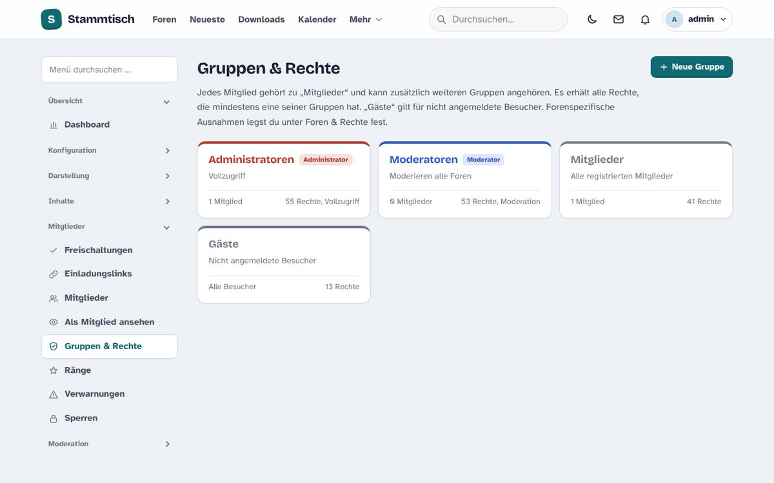Go to Foren in the top navigation
This screenshot has height=483, width=774.
164,19
